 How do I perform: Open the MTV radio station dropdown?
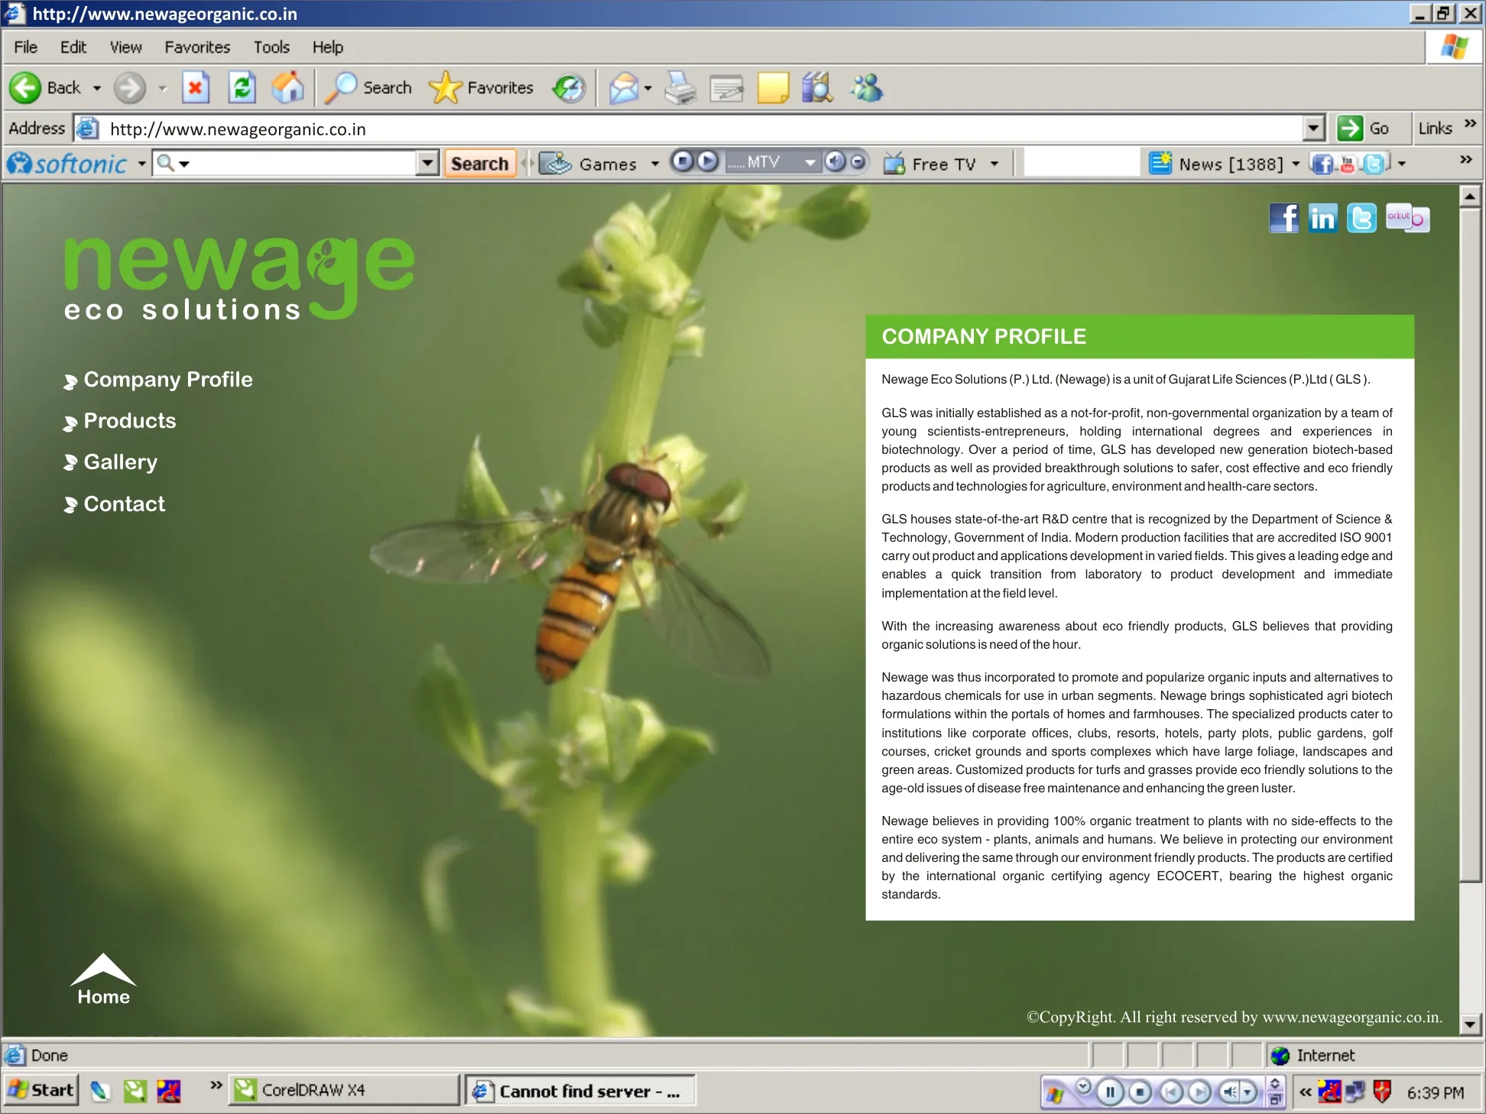click(x=810, y=162)
